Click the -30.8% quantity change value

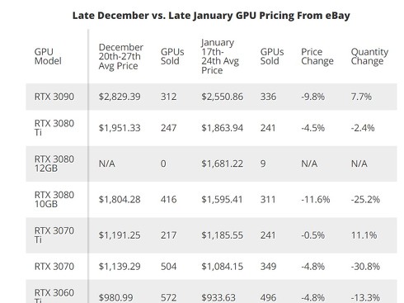click(365, 267)
